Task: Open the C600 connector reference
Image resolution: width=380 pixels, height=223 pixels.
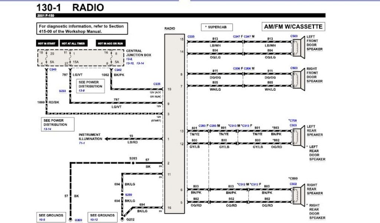Action: (294, 68)
